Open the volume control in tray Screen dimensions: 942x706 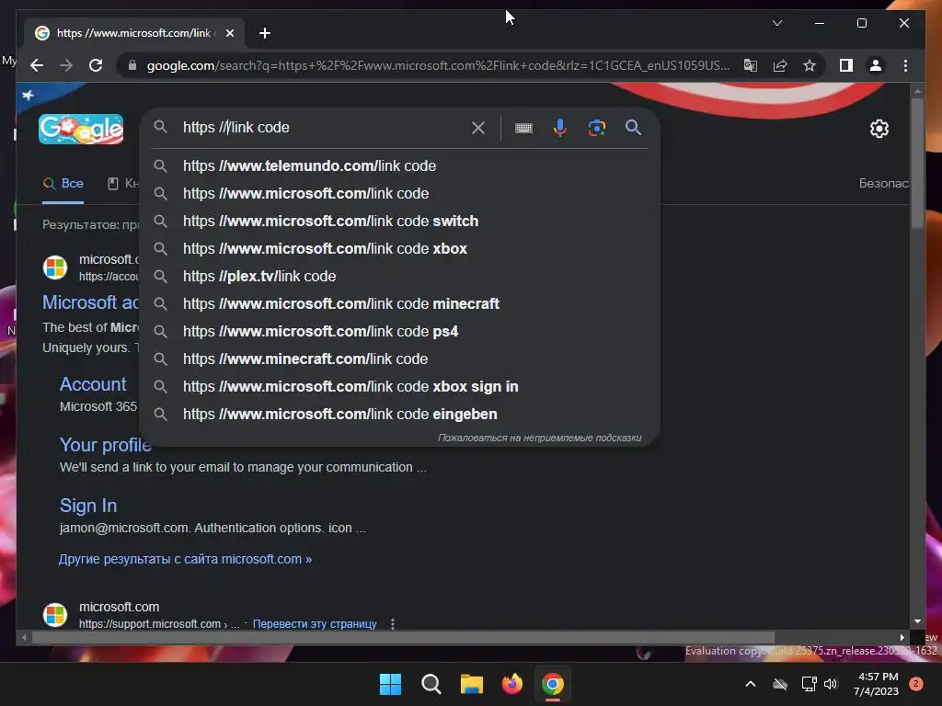click(x=831, y=684)
